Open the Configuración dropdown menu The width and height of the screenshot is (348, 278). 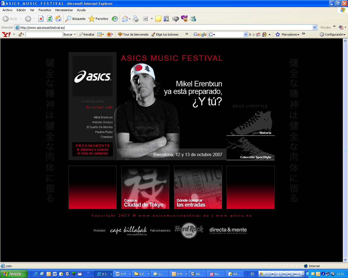333,34
